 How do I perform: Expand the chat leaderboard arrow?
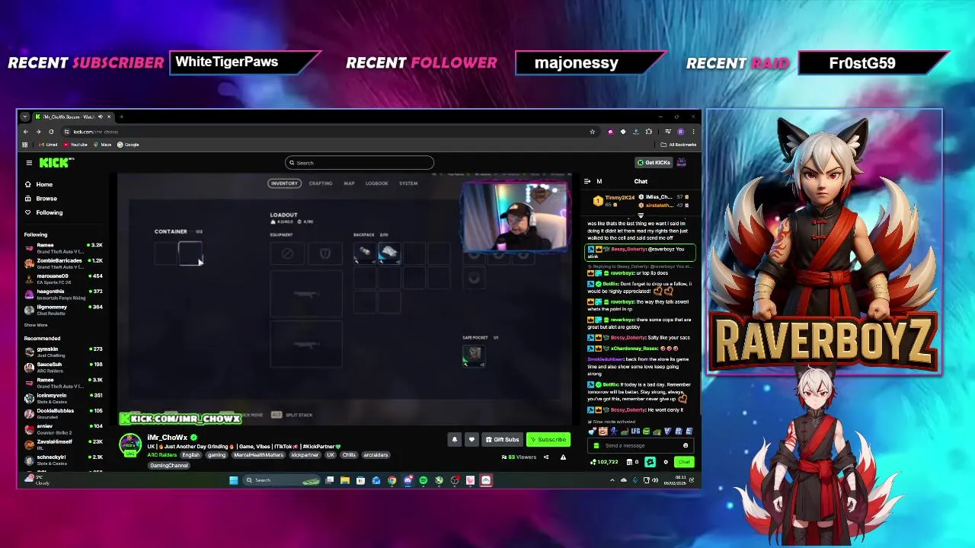tap(641, 216)
